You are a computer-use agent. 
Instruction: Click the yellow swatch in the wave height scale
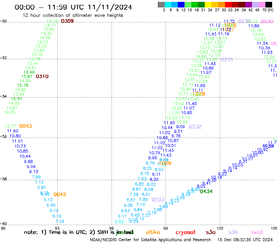[x=208, y=4]
